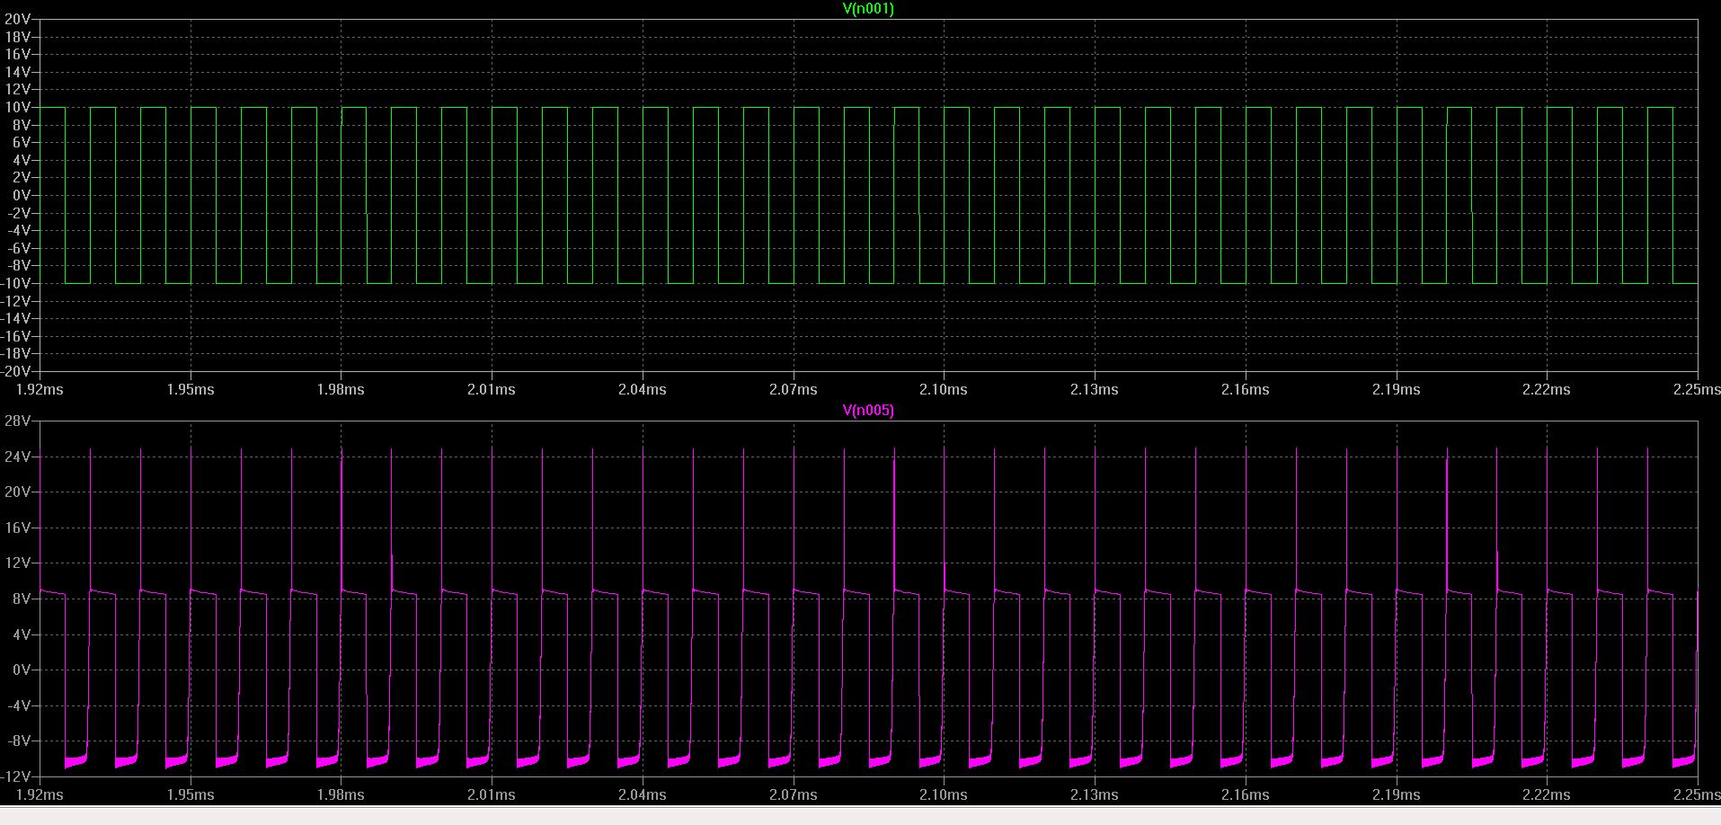Click the 24V label on the bottom pane's vertical axis
Image resolution: width=1721 pixels, height=825 pixels.
[18, 457]
